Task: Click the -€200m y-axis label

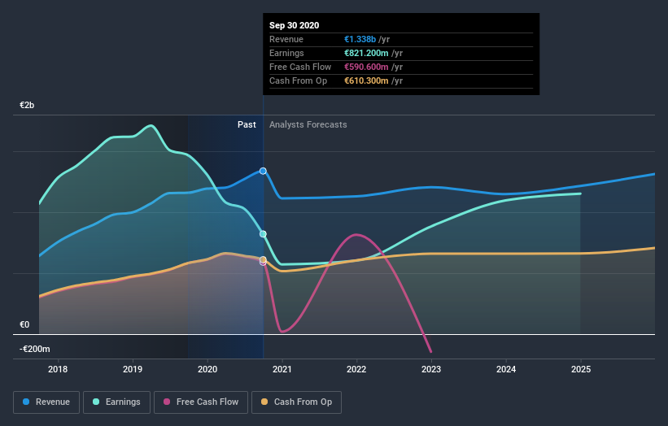Action: [x=34, y=349]
